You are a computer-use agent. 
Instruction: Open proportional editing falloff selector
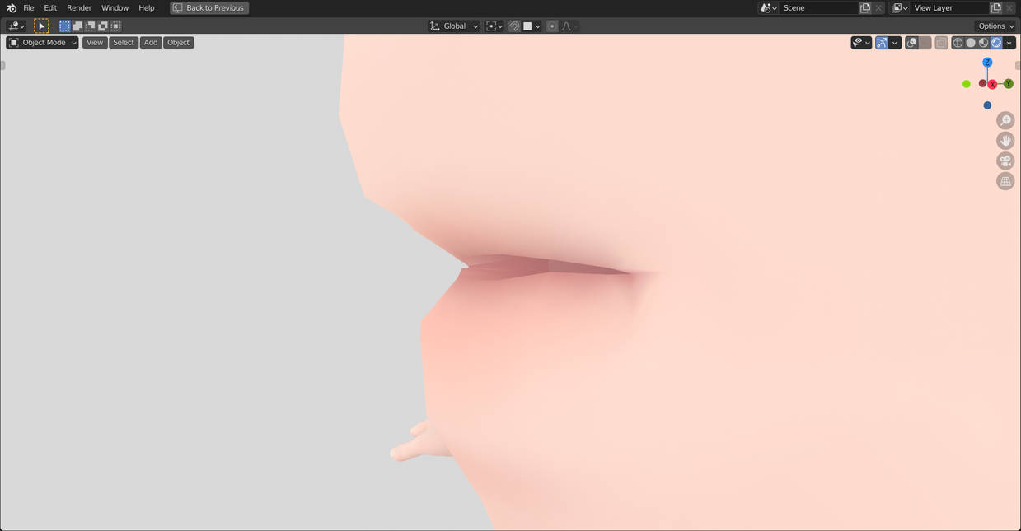pyautogui.click(x=569, y=26)
